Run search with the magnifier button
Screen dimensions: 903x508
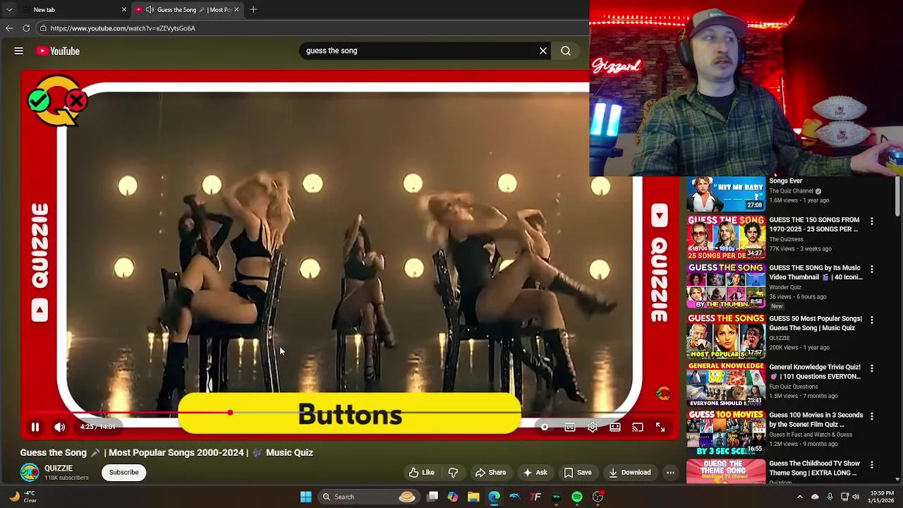pos(566,51)
